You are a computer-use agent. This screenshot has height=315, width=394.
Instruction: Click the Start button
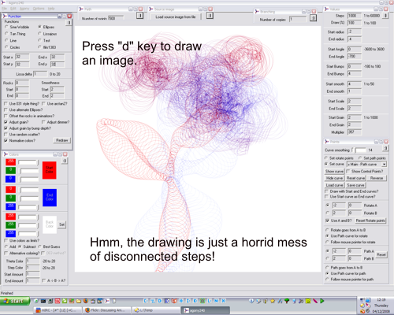pos(15,301)
